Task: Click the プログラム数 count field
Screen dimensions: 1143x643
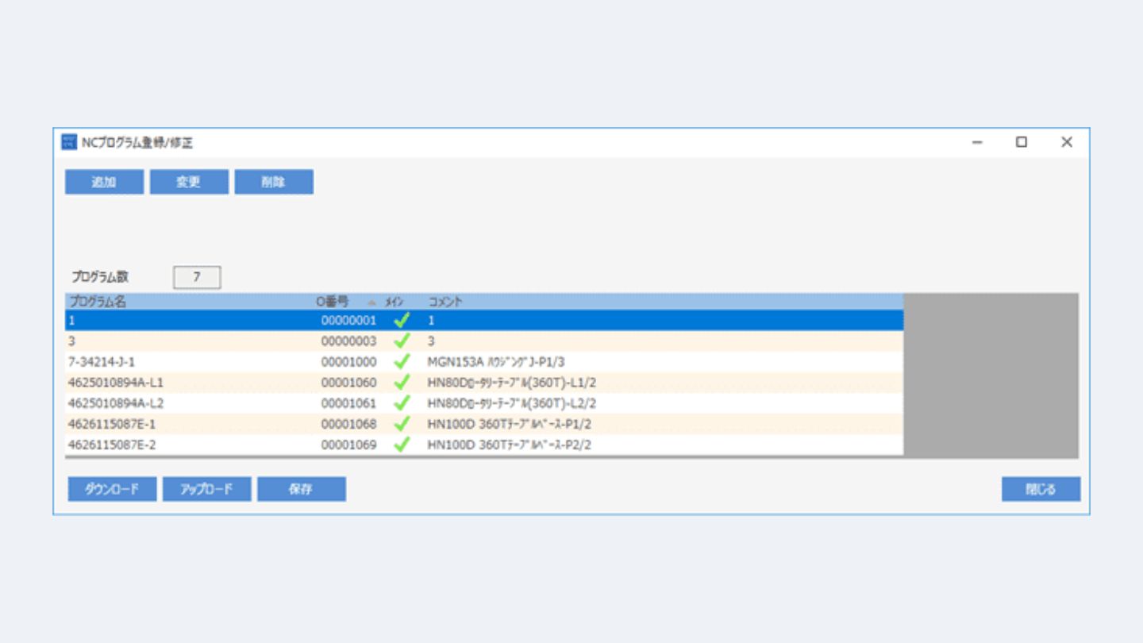Action: click(197, 277)
